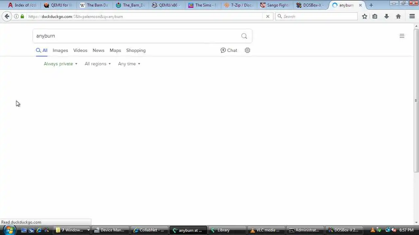Close the anyburn tab

360,5
